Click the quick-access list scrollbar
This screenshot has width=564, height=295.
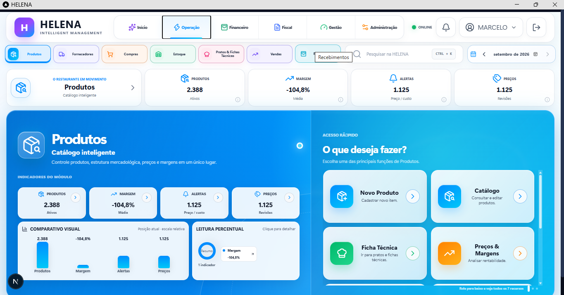coord(540,201)
